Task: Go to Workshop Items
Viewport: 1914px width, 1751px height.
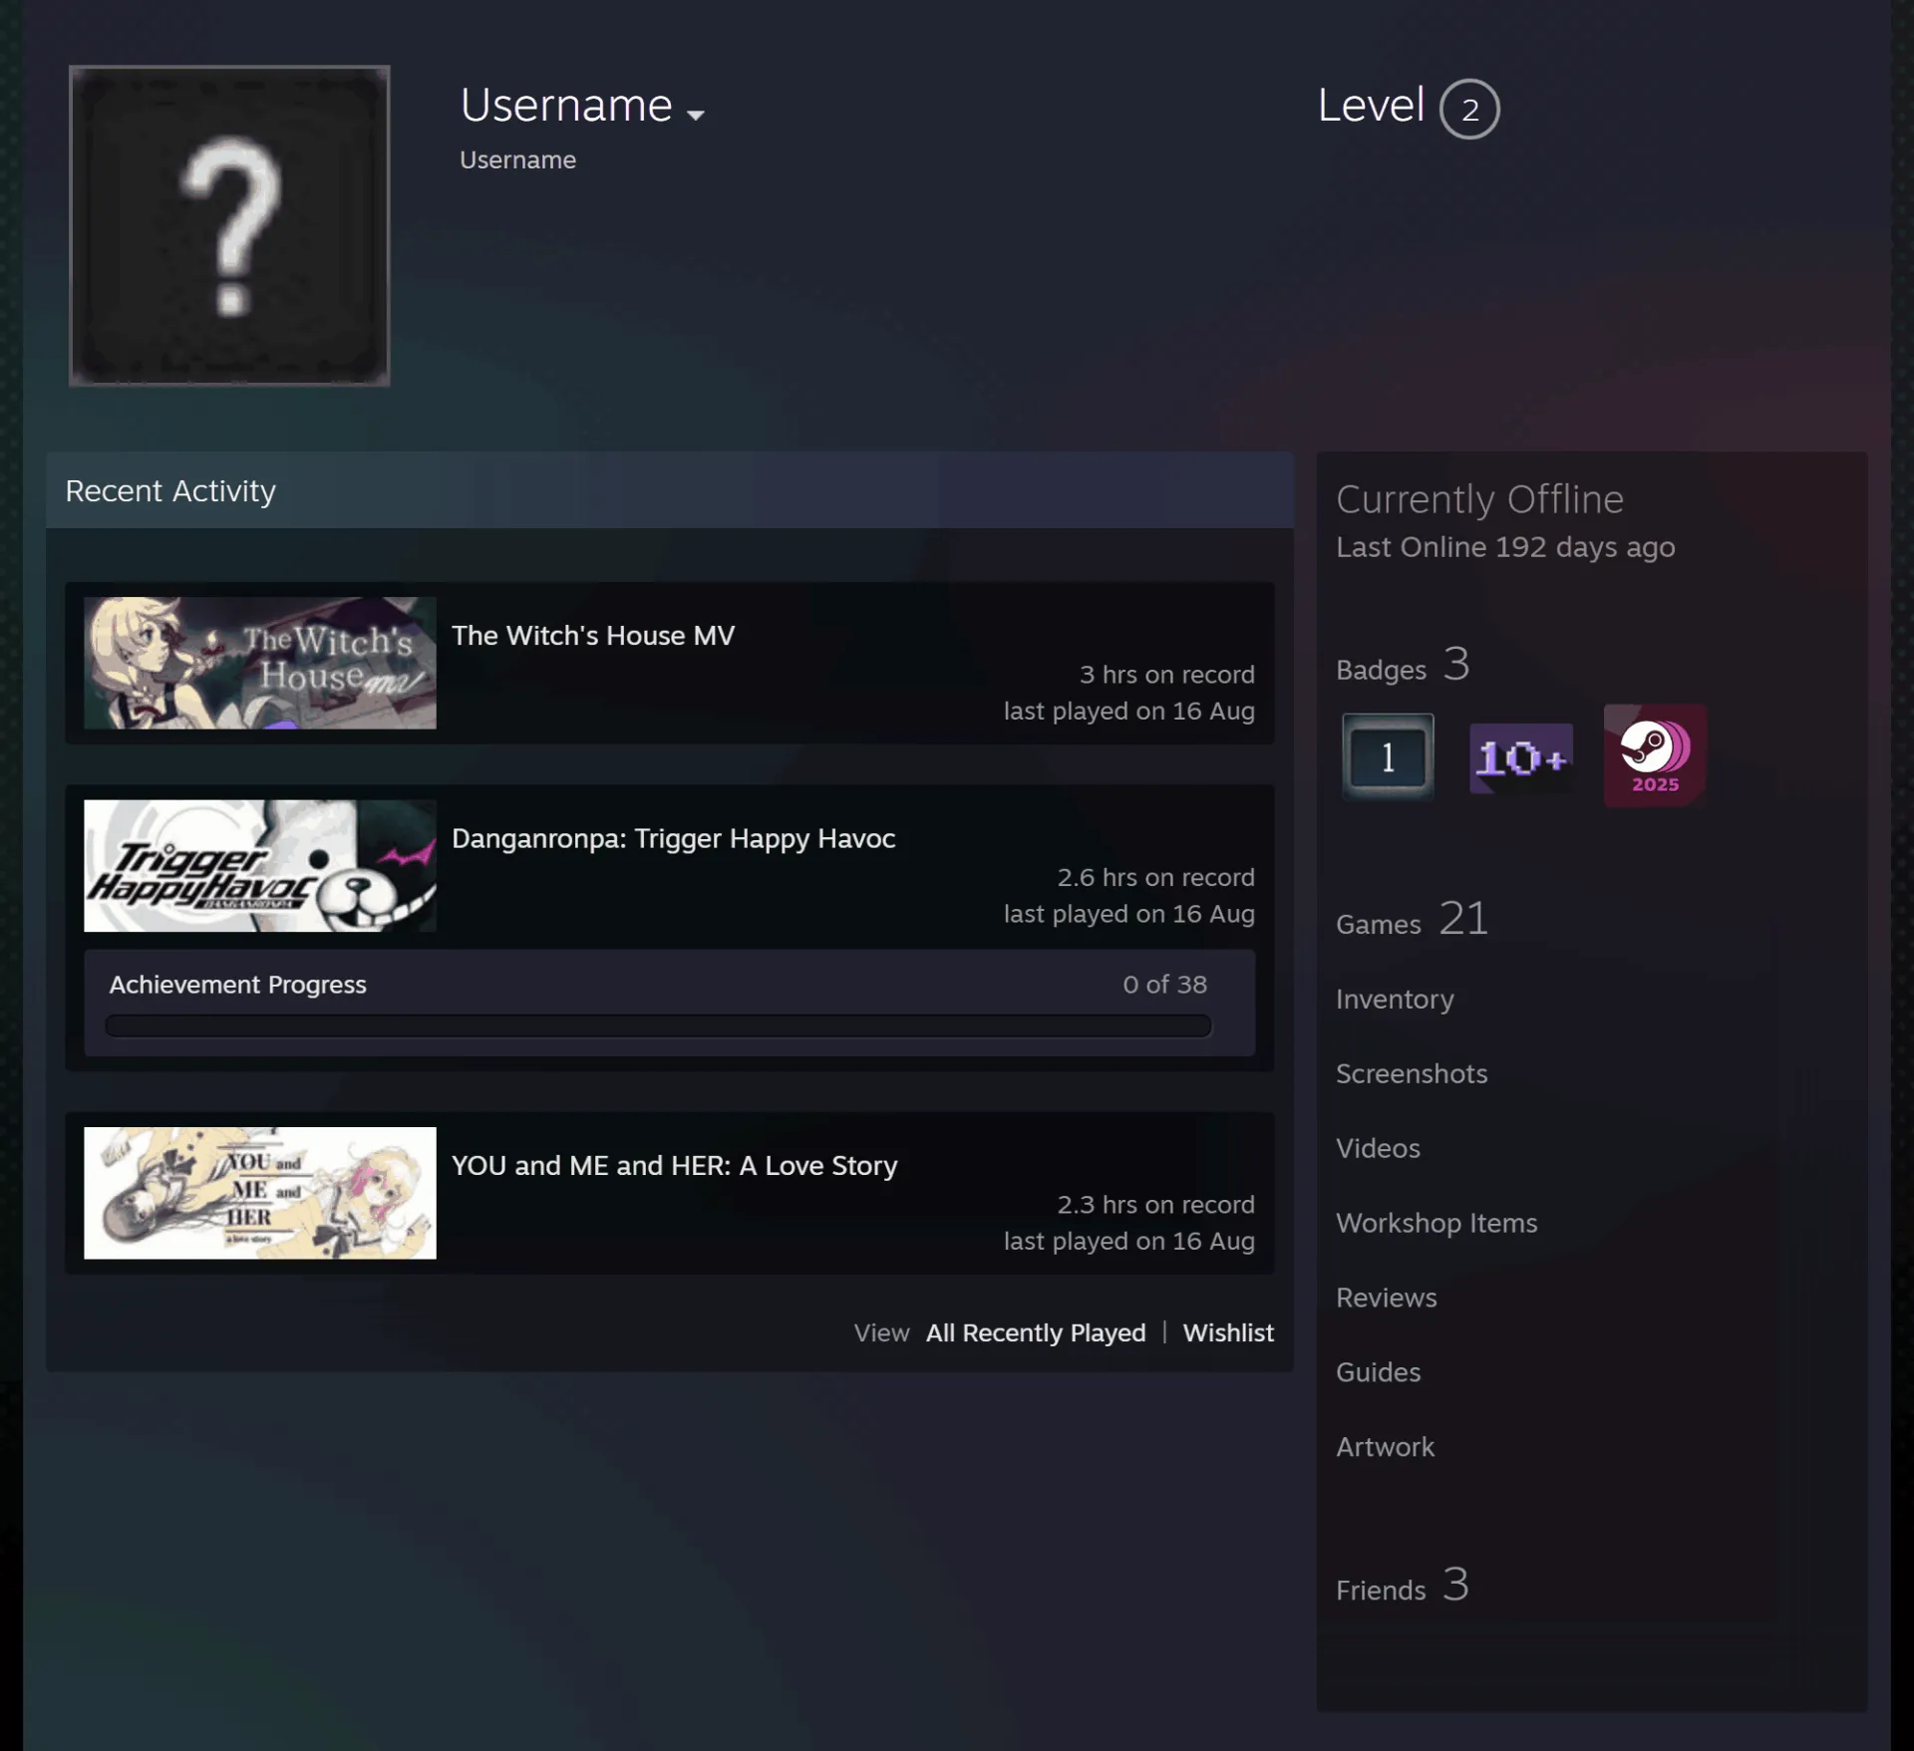Action: click(1436, 1223)
